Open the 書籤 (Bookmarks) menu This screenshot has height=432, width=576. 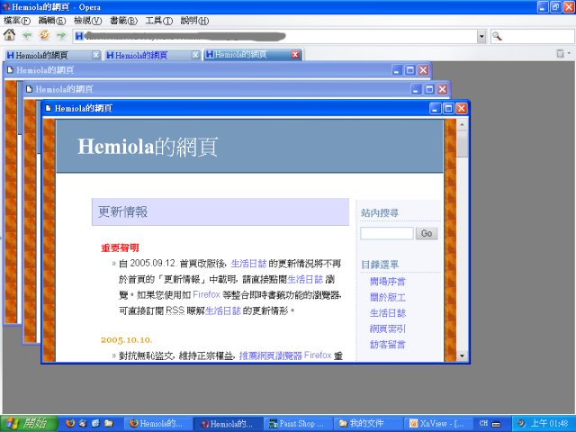tap(123, 21)
